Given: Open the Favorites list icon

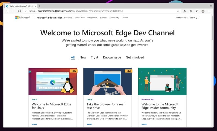Looking at the screenshot, I should coord(185,11).
